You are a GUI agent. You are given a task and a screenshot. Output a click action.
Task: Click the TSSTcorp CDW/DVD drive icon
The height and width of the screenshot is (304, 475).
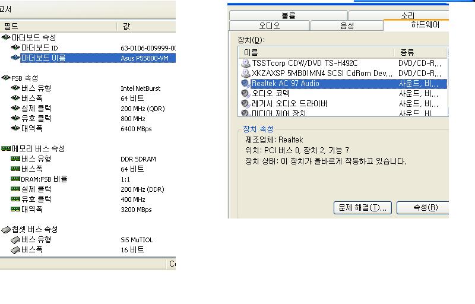[245, 63]
